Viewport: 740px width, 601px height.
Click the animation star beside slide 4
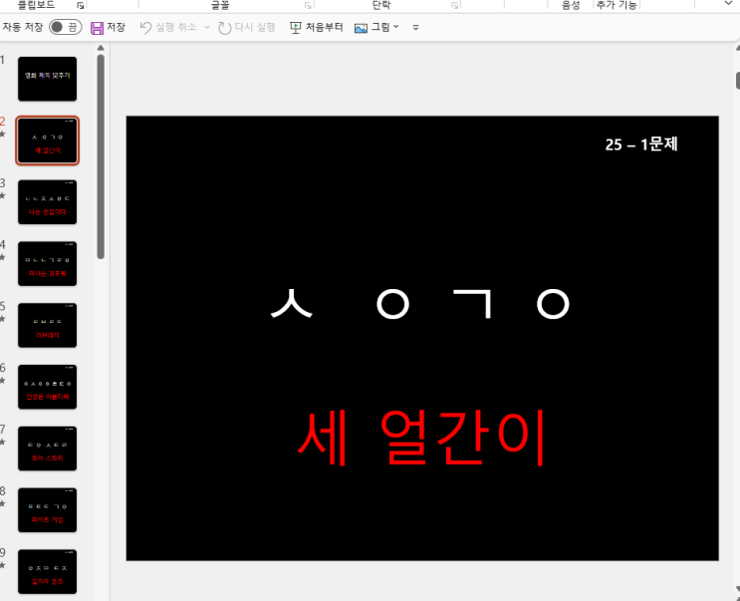point(2,257)
